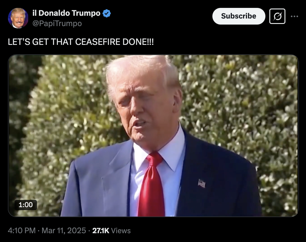The height and width of the screenshot is (242, 306).
Task: Subscribe to il Donaldo Trumpo
Action: tap(239, 16)
